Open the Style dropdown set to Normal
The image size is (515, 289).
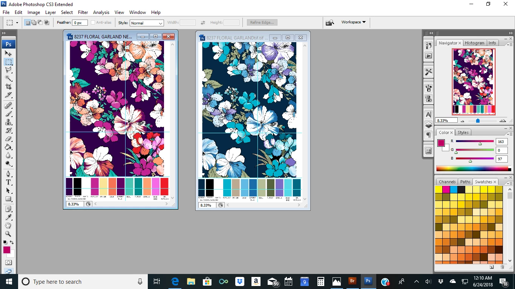pos(147,23)
